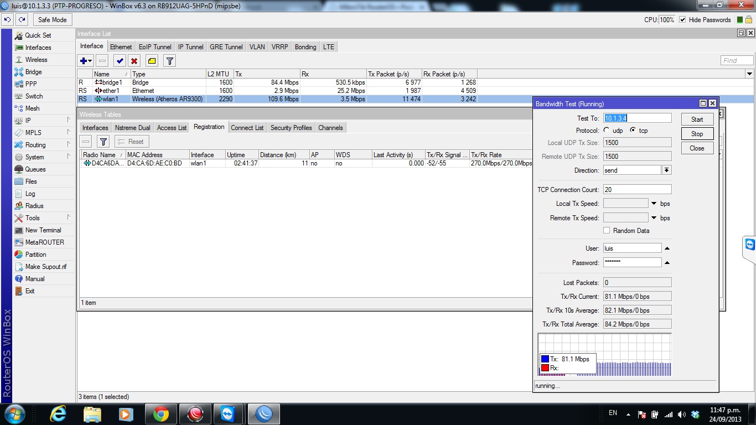This screenshot has height=425, width=756.
Task: Open the Channels tab in Wireless Tables
Action: click(330, 128)
